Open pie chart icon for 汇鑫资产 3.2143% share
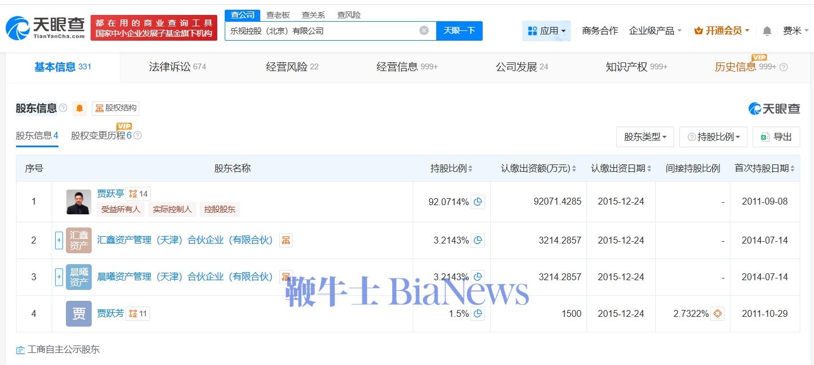 (x=478, y=240)
